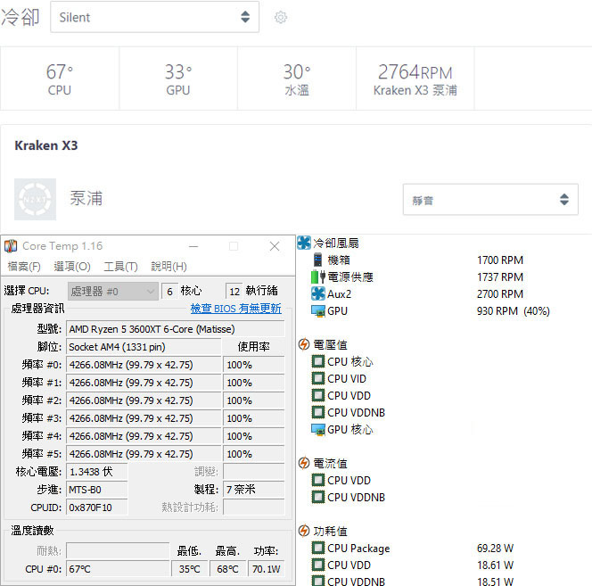Click the 機箱 chassis fan icon

point(318,260)
